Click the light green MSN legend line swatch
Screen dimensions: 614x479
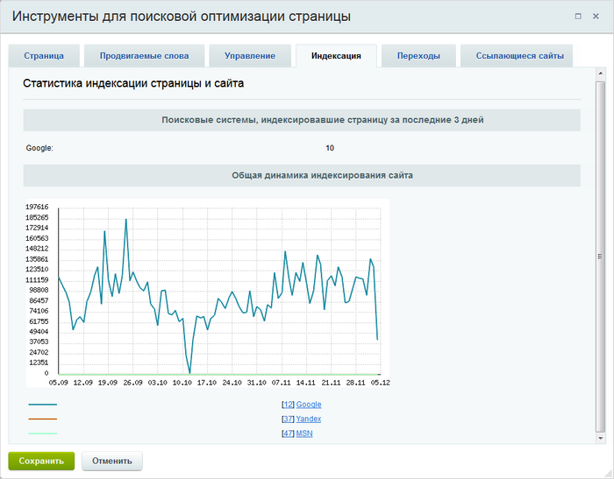[43, 433]
